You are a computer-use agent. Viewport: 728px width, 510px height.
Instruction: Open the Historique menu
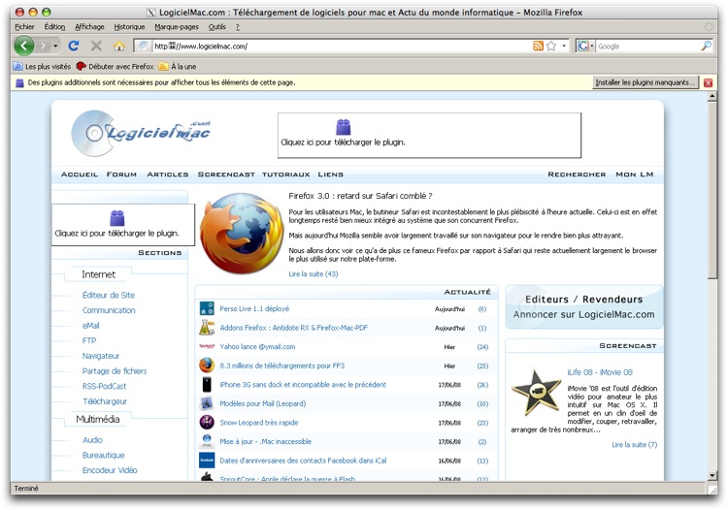(x=129, y=27)
